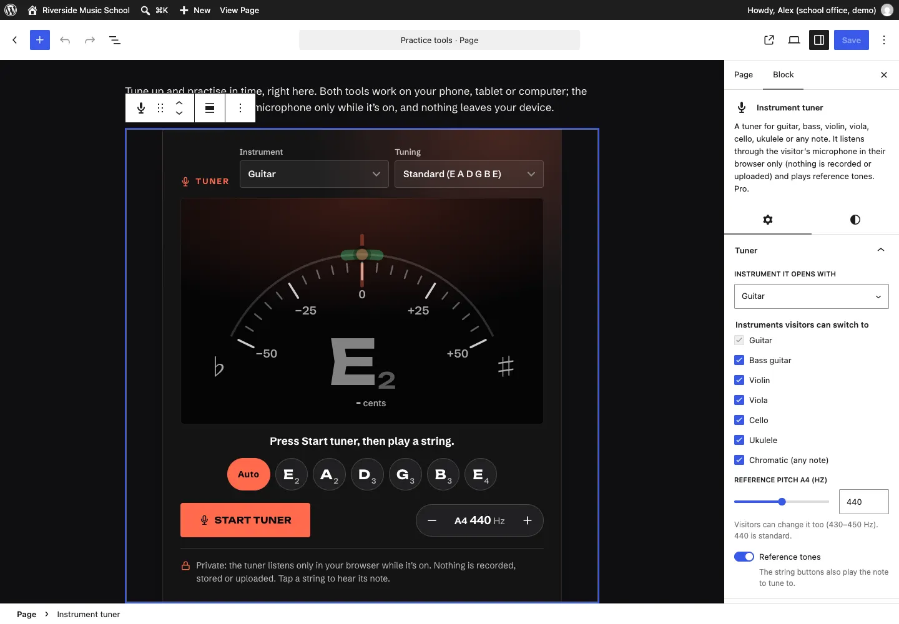This screenshot has height=624, width=899.
Task: Turn off the Reference tones toggle
Action: (744, 557)
